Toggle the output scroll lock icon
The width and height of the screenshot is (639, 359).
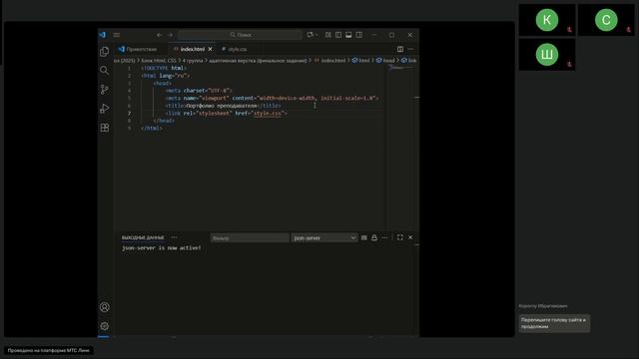coord(374,237)
